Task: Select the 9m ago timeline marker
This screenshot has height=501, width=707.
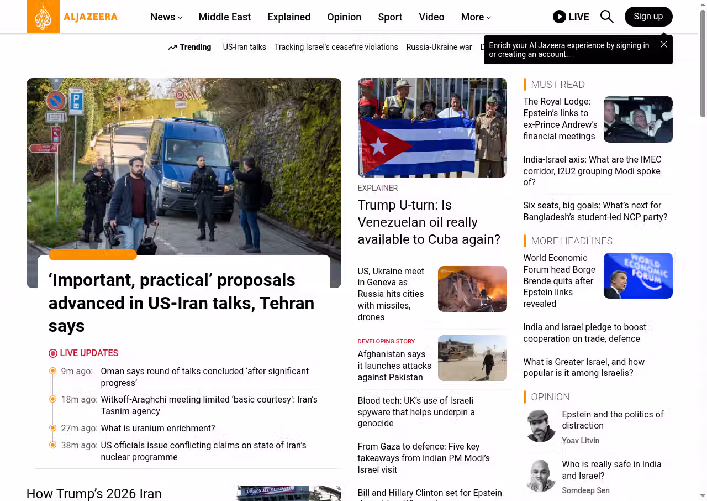Action: (x=53, y=371)
